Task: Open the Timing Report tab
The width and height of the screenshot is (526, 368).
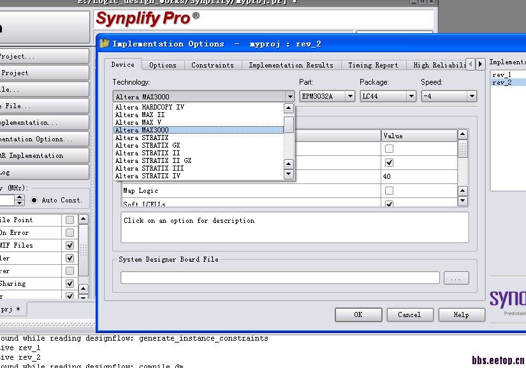Action: (373, 65)
